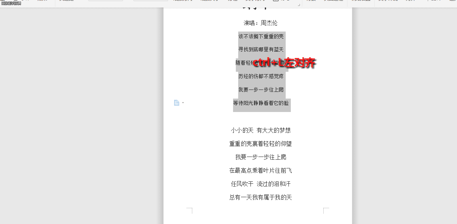
Task: Expand the paste options dropdown arrow
Action: click(183, 103)
